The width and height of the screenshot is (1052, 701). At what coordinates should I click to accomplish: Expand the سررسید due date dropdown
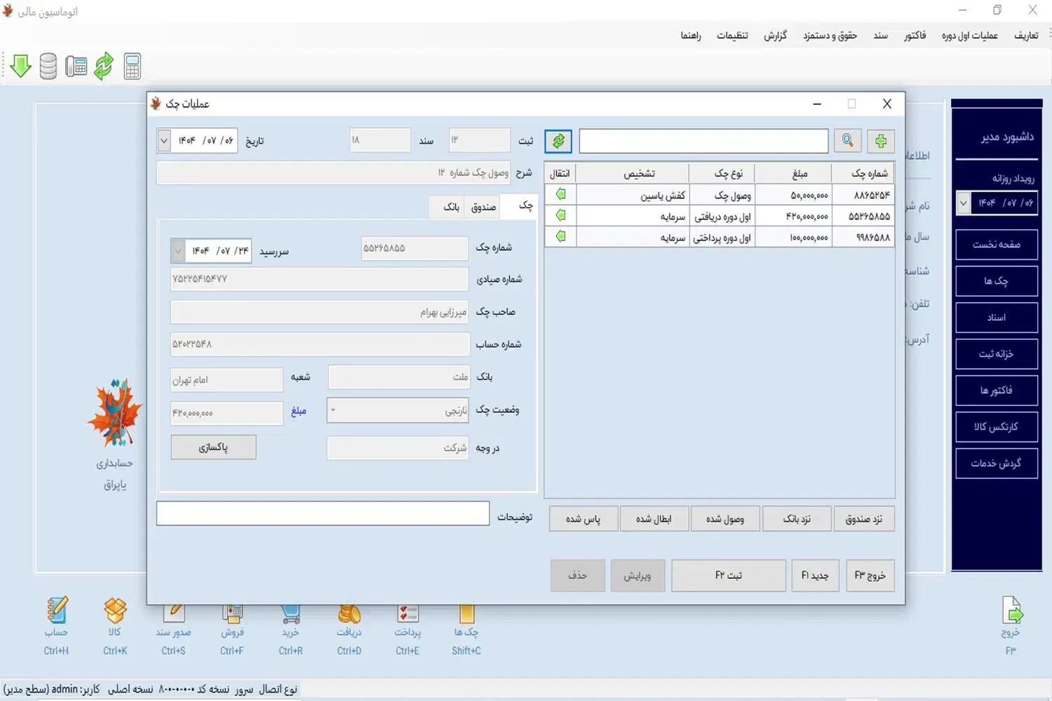coord(178,251)
